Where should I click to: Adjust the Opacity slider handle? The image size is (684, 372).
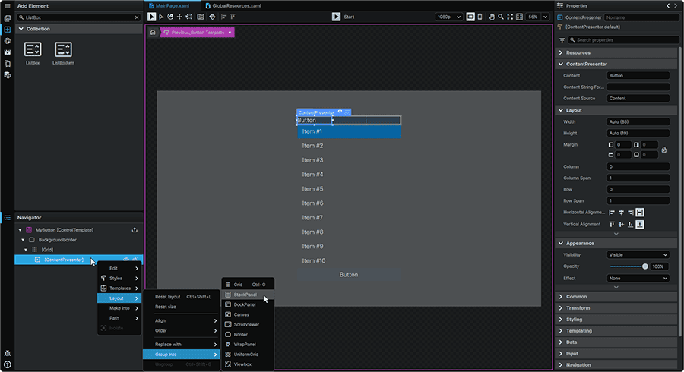point(644,266)
